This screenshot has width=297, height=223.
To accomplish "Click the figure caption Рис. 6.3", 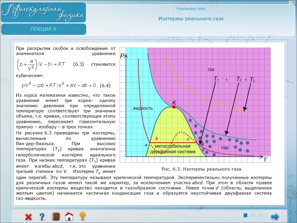I will (x=201, y=169).
